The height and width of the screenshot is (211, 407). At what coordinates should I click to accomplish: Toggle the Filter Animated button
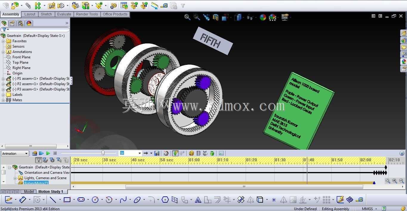coord(45,160)
